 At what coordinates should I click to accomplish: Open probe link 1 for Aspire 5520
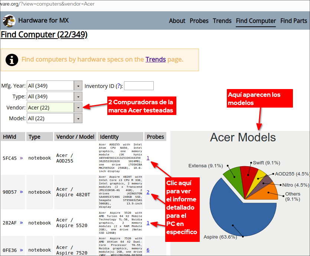tap(148, 223)
